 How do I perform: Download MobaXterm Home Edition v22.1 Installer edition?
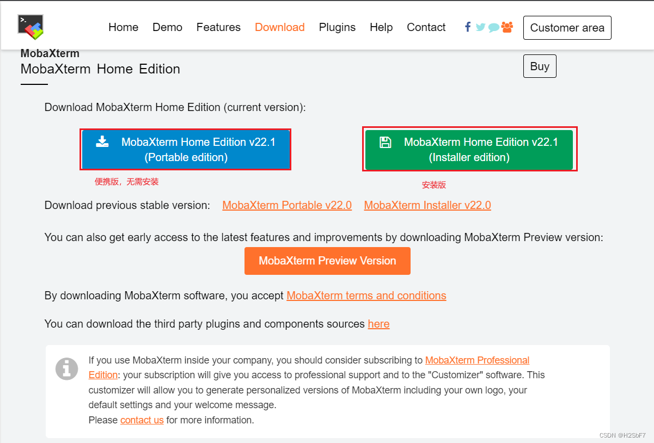click(469, 150)
